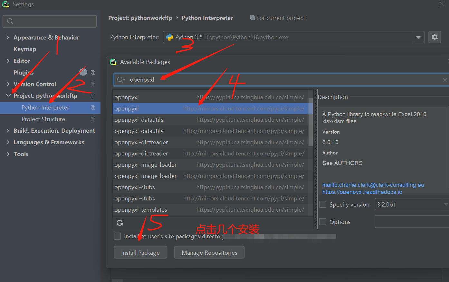Click the search magnifier in Available Packages
The image size is (449, 282).
(121, 80)
